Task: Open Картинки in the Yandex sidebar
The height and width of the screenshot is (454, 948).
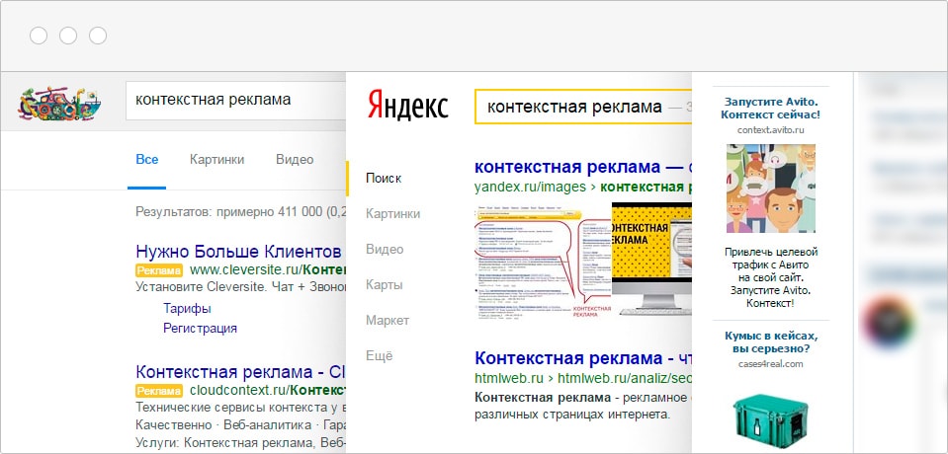Action: tap(393, 214)
